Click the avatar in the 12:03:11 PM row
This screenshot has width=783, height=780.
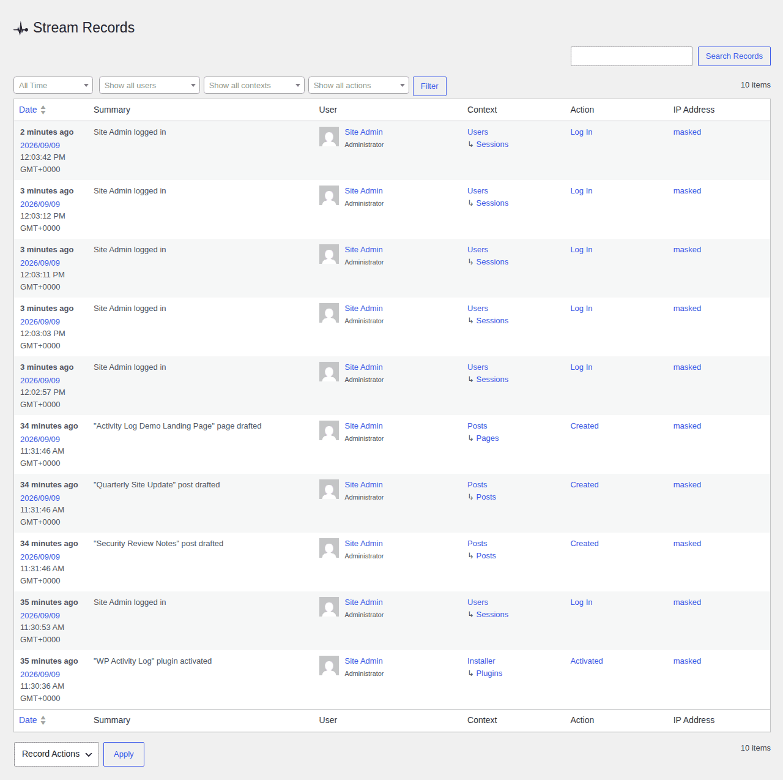[329, 254]
